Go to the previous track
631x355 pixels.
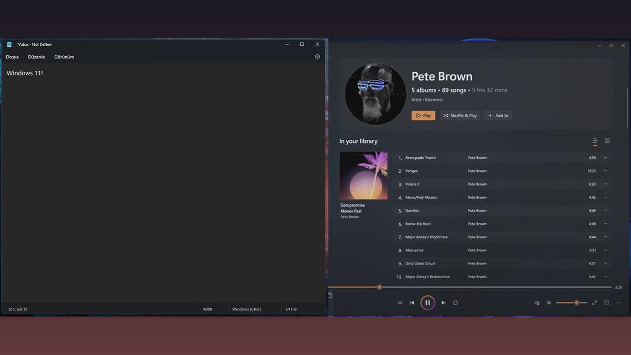point(412,303)
